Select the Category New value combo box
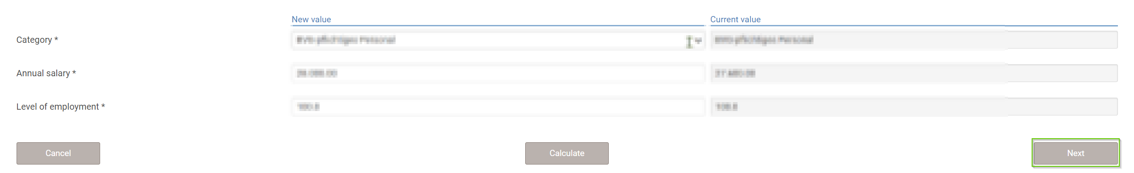The image size is (1134, 173). tap(498, 40)
